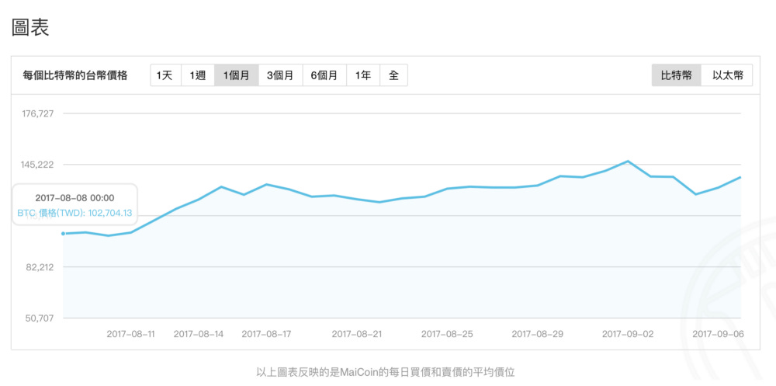This screenshot has height=386, width=776.
Task: Switch chart to 1週 range
Action: tap(197, 75)
